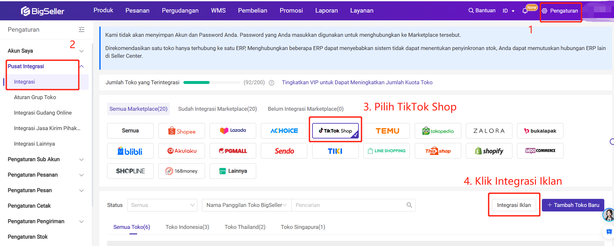
Task: Select the SHOPLINE marketplace tile
Action: [130, 171]
